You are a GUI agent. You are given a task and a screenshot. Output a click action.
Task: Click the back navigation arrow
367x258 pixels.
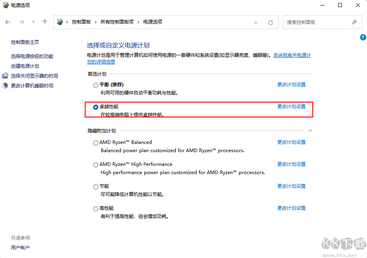tap(8, 22)
